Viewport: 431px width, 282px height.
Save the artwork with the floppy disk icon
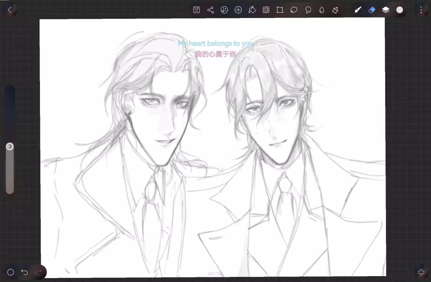coord(197,10)
